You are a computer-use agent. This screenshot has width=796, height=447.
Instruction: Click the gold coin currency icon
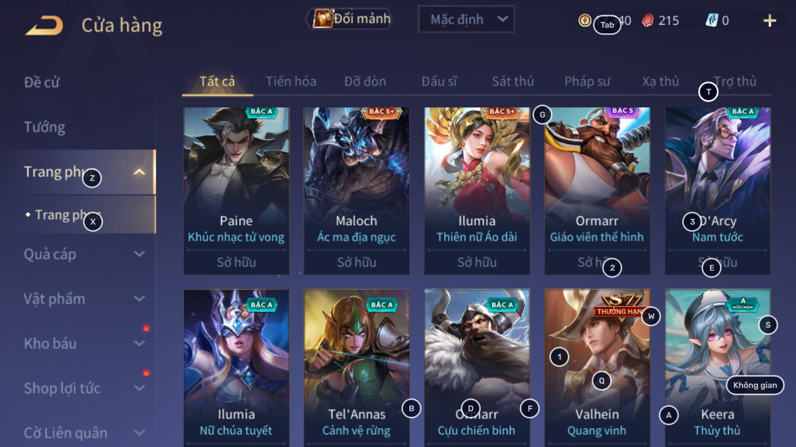pyautogui.click(x=585, y=20)
